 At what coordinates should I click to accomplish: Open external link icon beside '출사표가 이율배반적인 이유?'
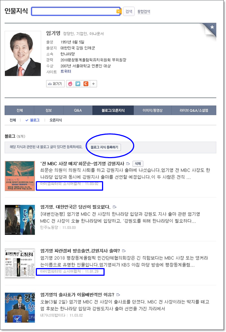click(x=118, y=295)
